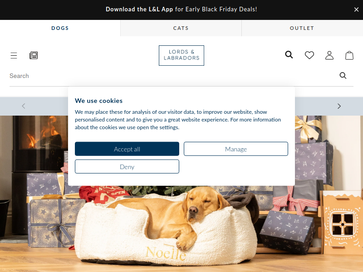The width and height of the screenshot is (363, 272).
Task: Open the shopping bag icon
Action: point(349,55)
